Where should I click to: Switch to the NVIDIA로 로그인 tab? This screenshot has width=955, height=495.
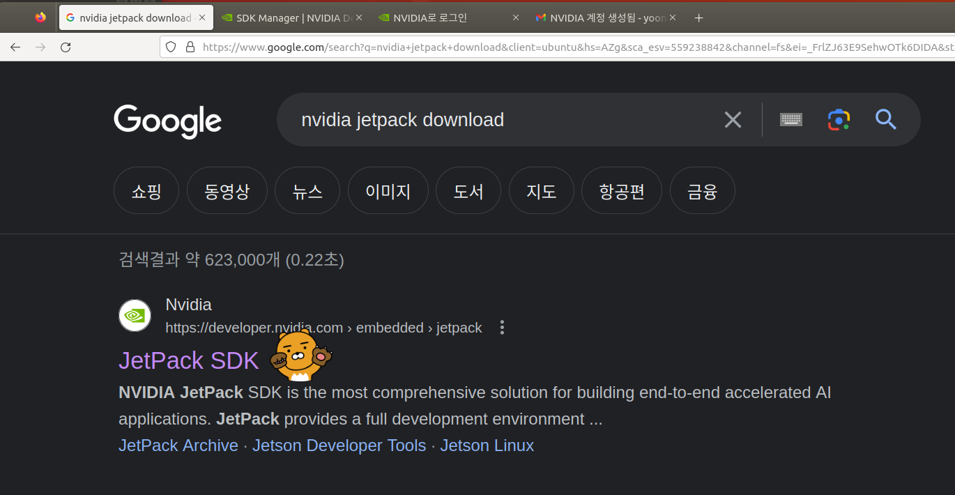tap(450, 18)
